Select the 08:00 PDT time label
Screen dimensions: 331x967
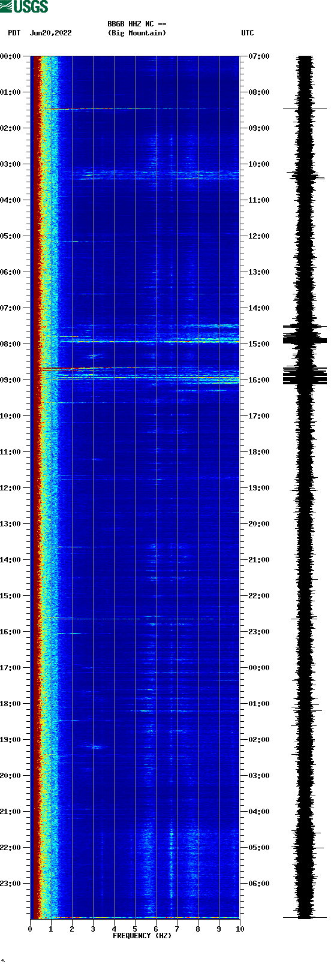pos(10,344)
